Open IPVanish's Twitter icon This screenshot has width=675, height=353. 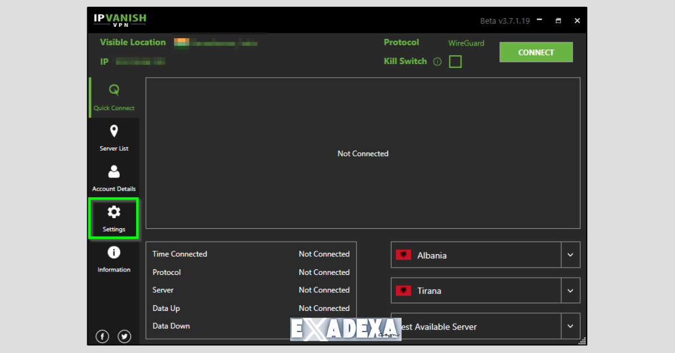tap(124, 336)
